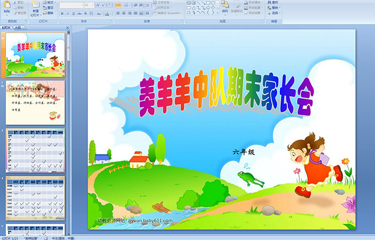
Task: Open the Arrange 排列 dropdown
Action: click(x=225, y=9)
